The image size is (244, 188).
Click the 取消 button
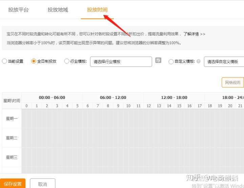pos(42,184)
